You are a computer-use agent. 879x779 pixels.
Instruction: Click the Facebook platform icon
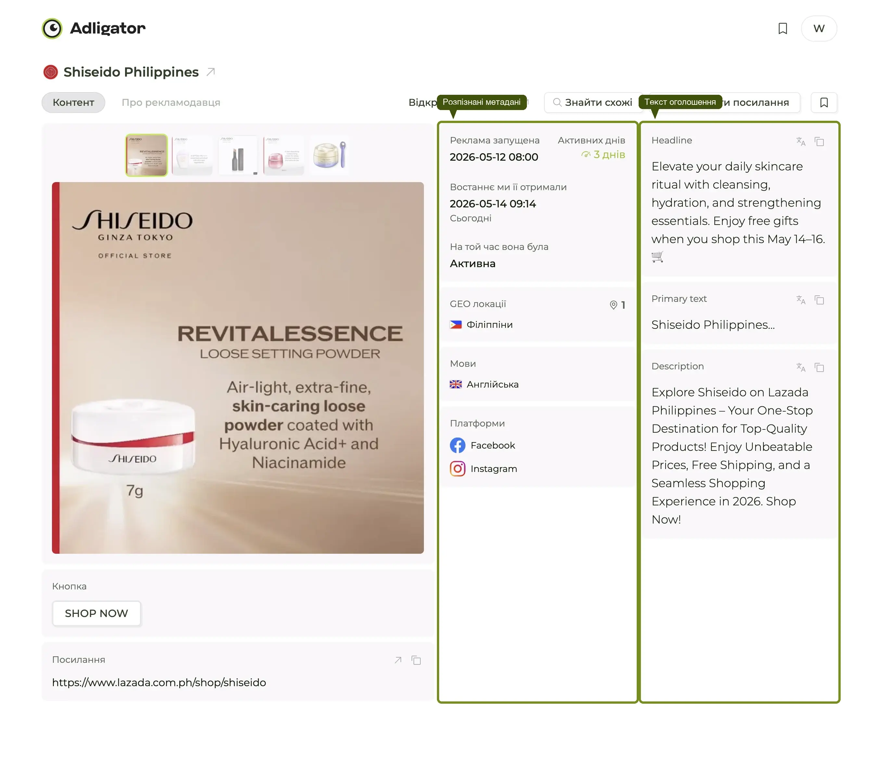(x=458, y=445)
